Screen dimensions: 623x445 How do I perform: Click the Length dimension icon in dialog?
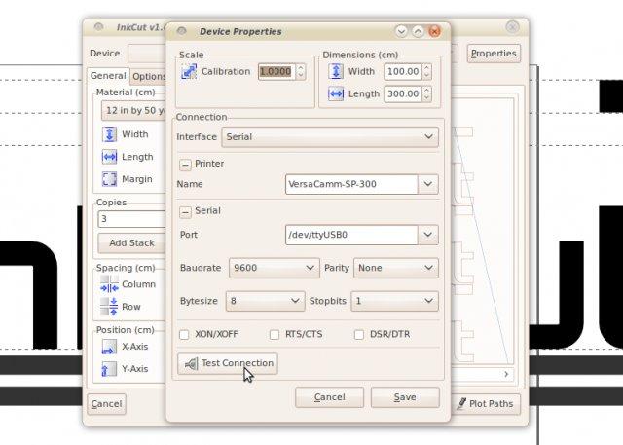click(336, 93)
